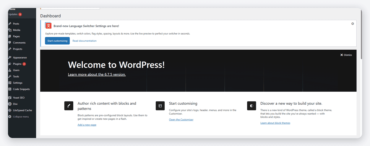Click the LiteSpeed Cache icon
Image resolution: width=370 pixels, height=146 pixels.
(x=10, y=110)
